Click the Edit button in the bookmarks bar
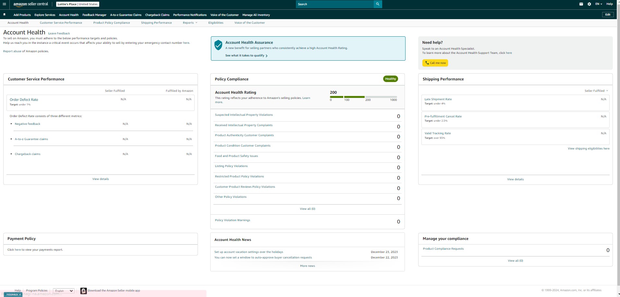This screenshot has height=297, width=620. pyautogui.click(x=608, y=15)
